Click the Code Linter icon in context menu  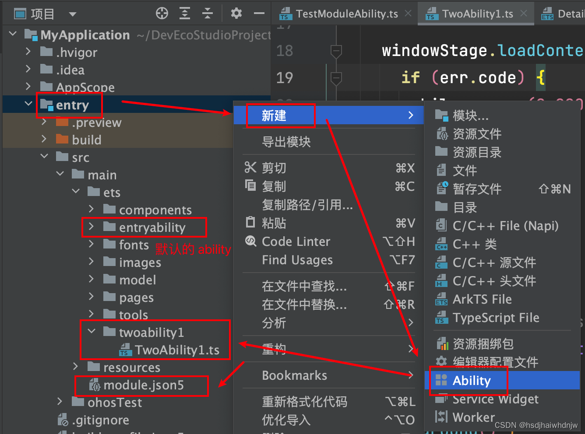coord(250,241)
